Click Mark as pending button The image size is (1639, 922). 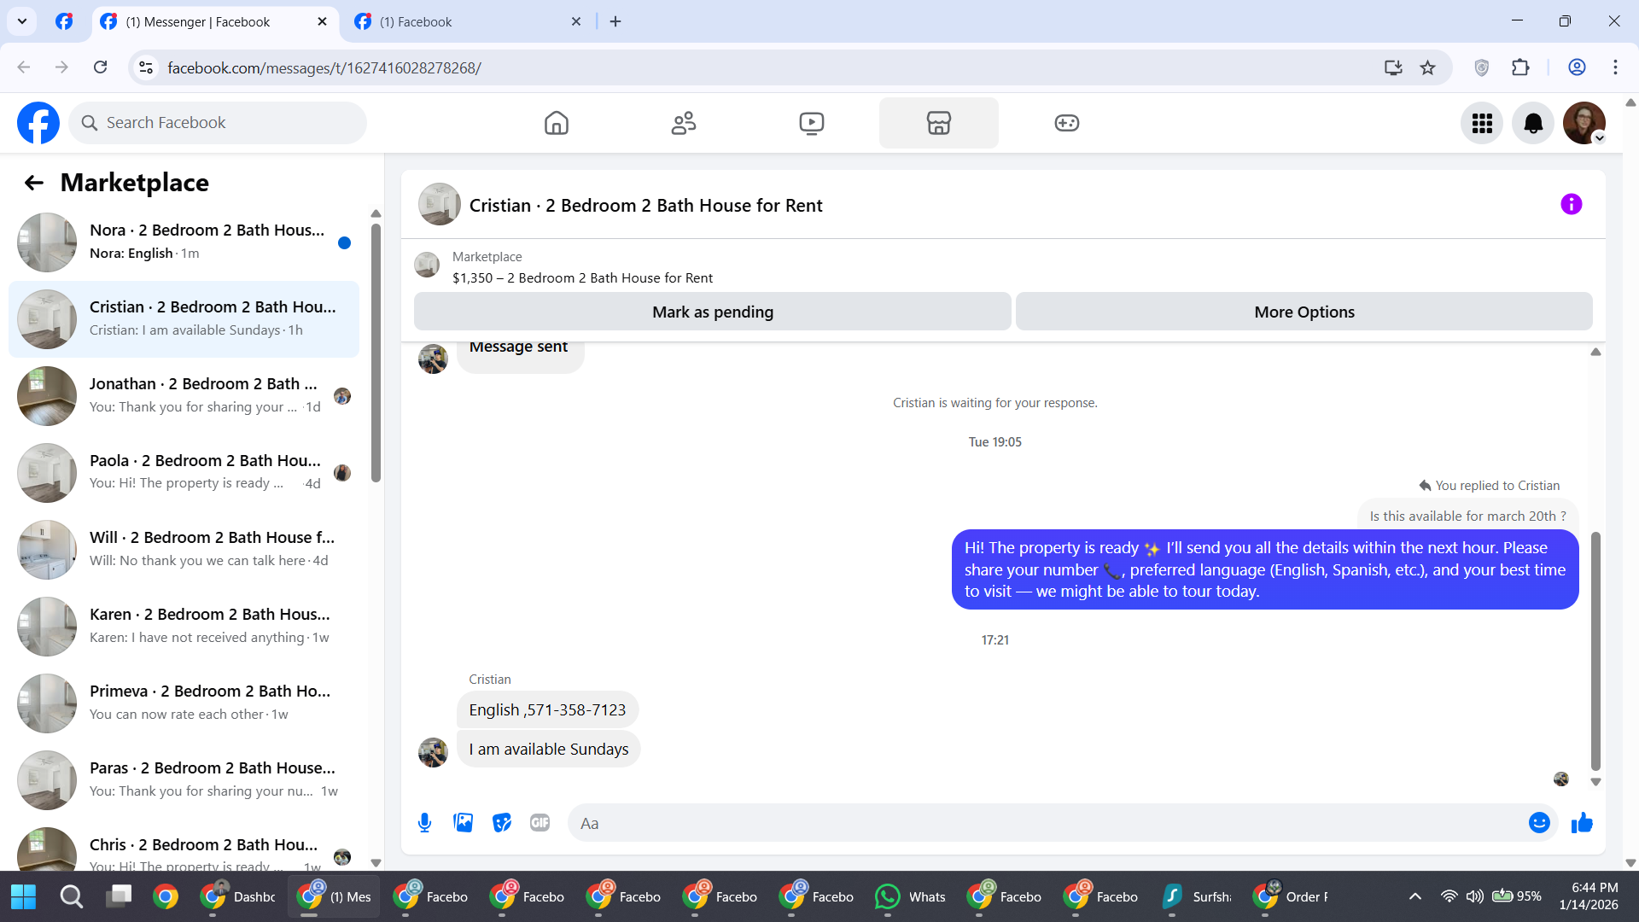coord(712,312)
